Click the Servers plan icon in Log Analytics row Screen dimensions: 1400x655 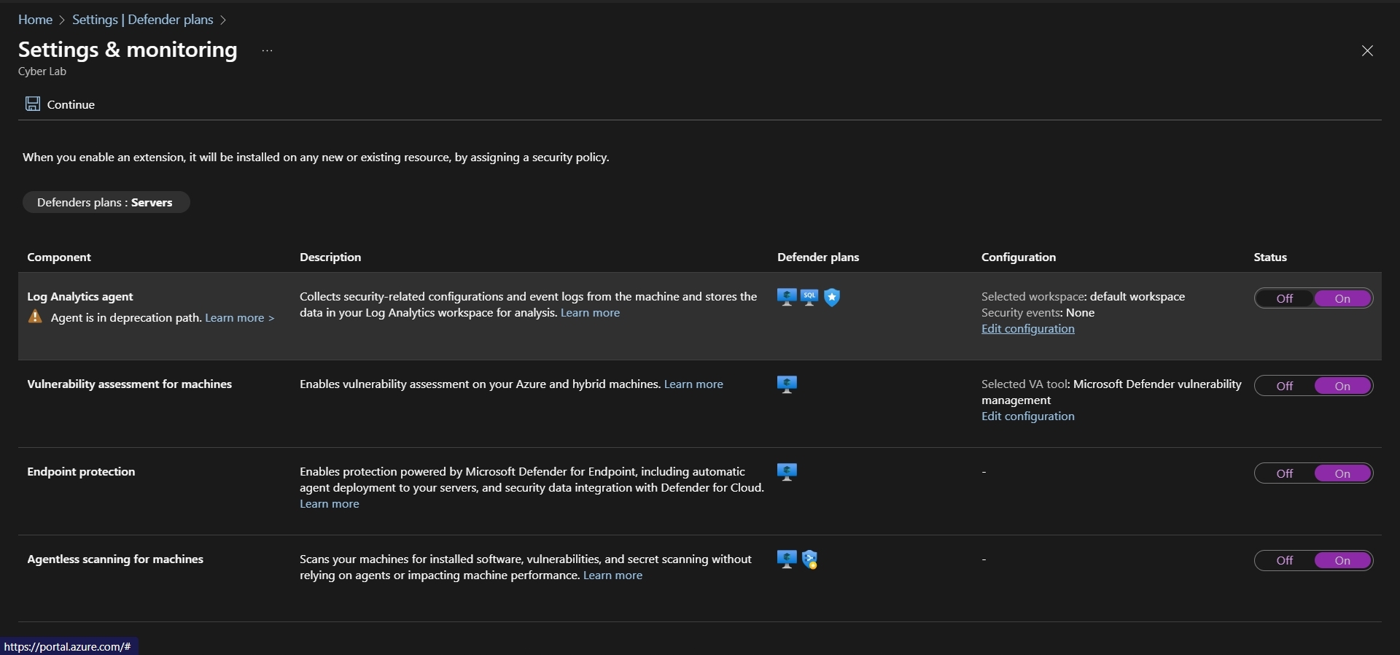pos(787,297)
